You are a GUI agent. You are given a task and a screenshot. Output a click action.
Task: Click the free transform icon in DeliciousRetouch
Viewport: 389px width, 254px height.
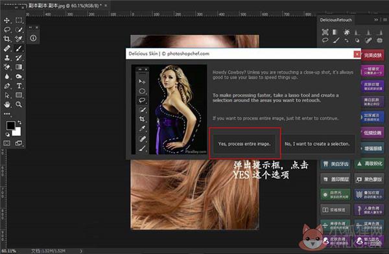325,32
